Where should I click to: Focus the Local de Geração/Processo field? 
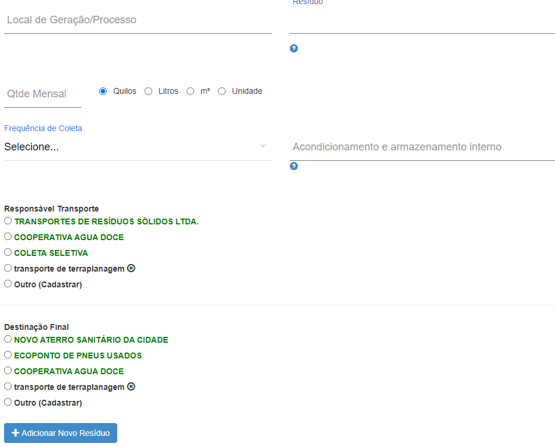coord(138,20)
